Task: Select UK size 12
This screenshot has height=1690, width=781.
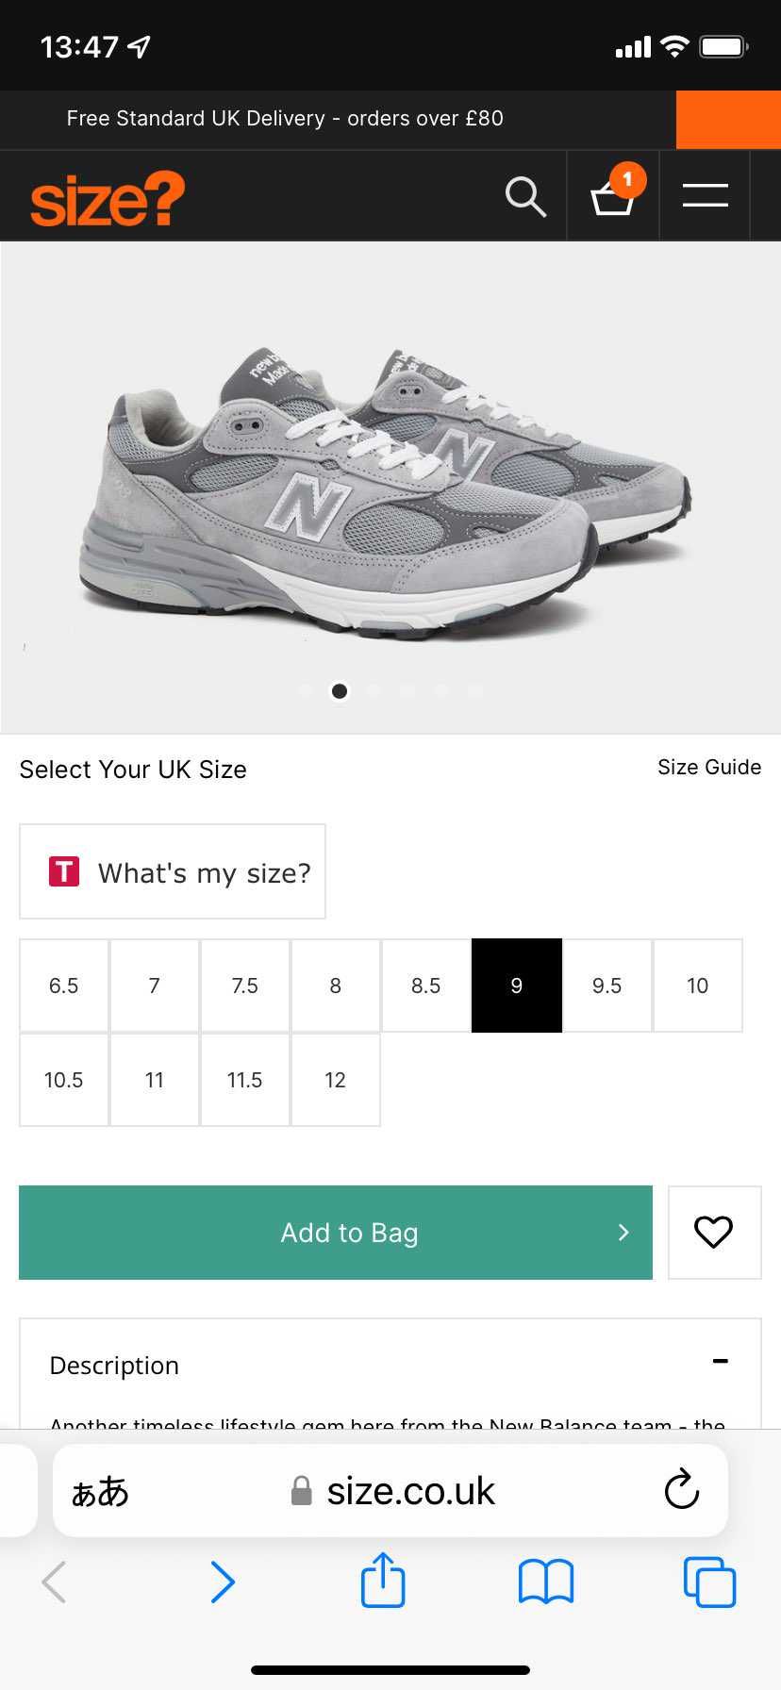Action: [x=335, y=1080]
